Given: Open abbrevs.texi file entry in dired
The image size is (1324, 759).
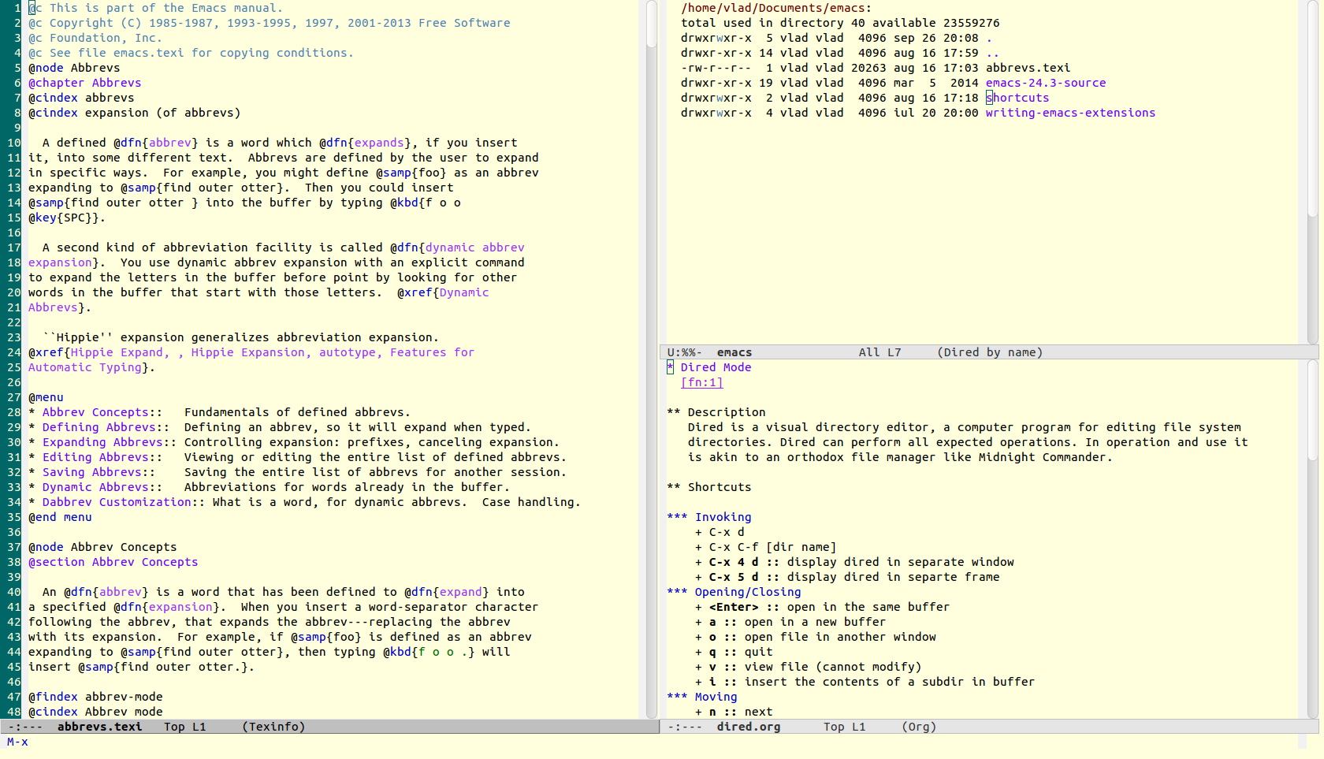Looking at the screenshot, I should pyautogui.click(x=1028, y=68).
